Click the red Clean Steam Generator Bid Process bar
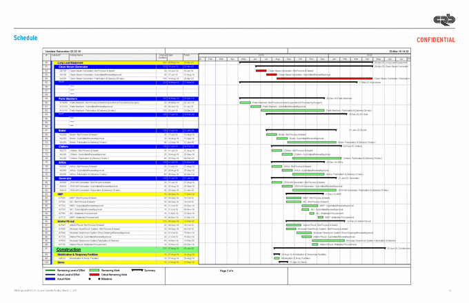This screenshot has width=469, height=303. [x=261, y=71]
